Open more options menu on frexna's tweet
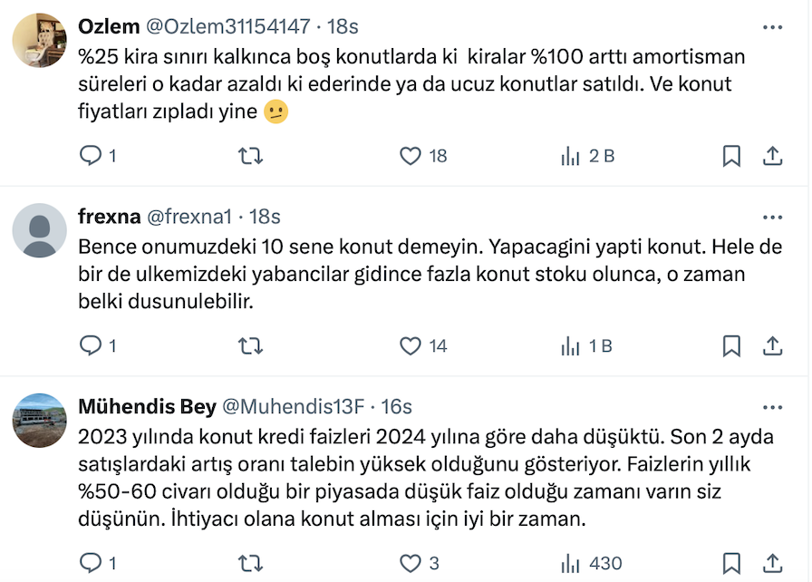Image resolution: width=812 pixels, height=582 pixels. (772, 217)
